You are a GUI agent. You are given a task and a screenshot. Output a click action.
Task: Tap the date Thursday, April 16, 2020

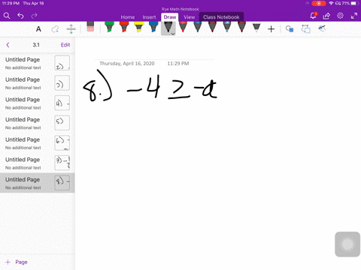pos(127,64)
